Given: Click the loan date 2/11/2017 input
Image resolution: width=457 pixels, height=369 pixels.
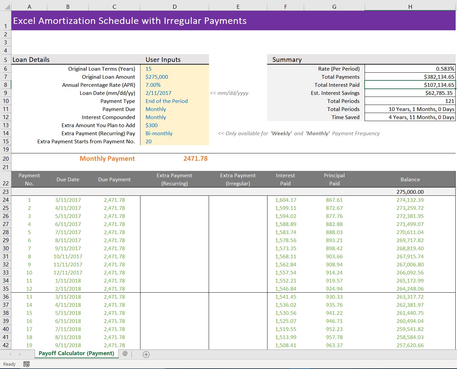Looking at the screenshot, I should (x=174, y=93).
